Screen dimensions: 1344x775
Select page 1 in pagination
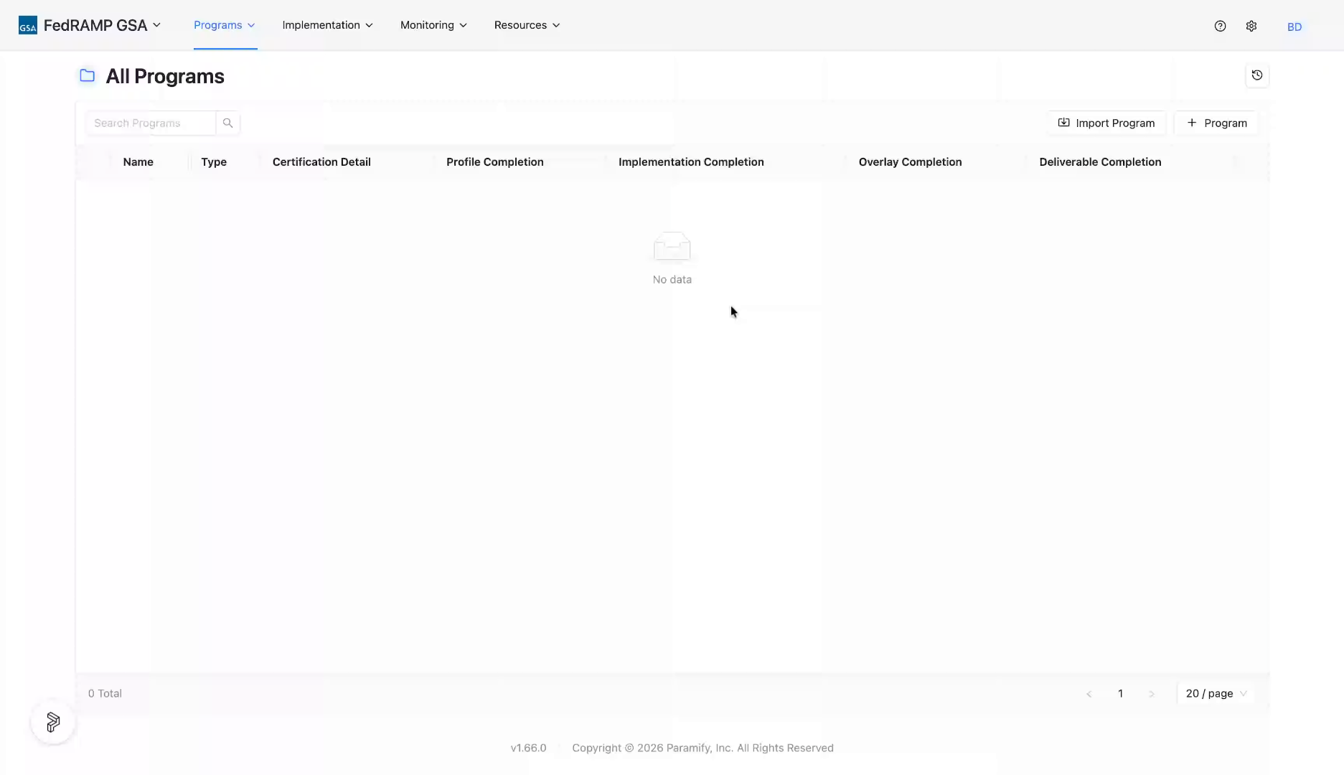click(1120, 694)
